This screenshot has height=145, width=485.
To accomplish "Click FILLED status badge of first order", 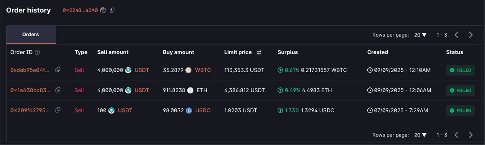I will [x=460, y=70].
